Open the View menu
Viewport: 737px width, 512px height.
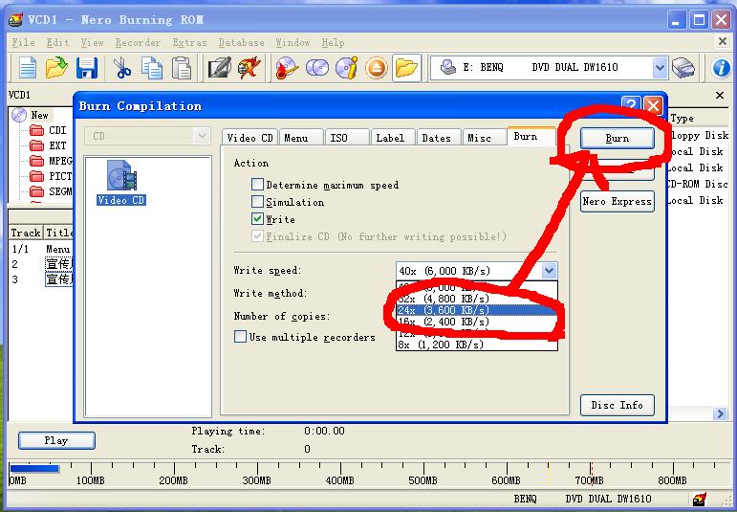(92, 42)
